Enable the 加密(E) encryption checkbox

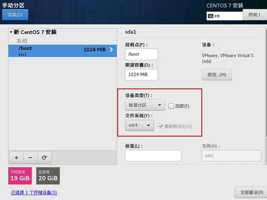[x=171, y=106]
